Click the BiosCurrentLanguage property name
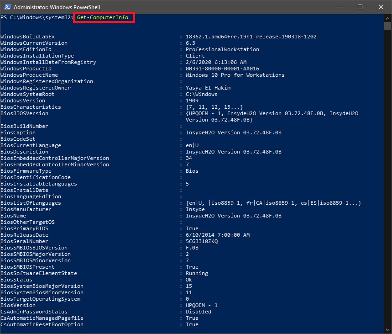 (31, 145)
